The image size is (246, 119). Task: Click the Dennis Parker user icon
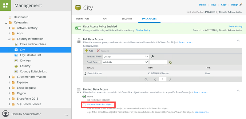(x=85, y=73)
